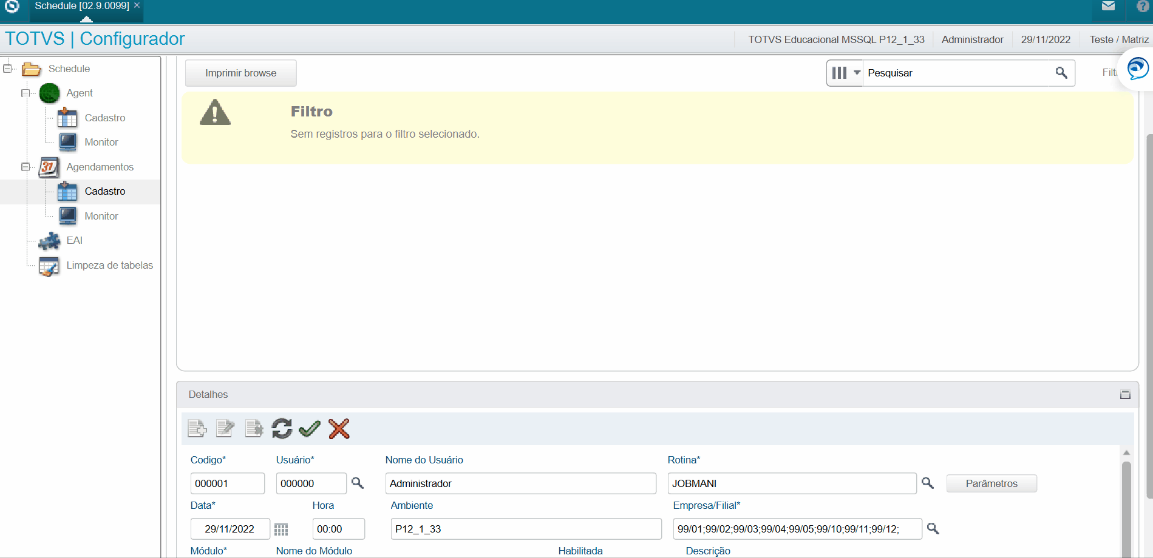The image size is (1153, 558).
Task: Click TOTVS Educacional MSSQL P12_1_33 text
Action: pyautogui.click(x=836, y=39)
